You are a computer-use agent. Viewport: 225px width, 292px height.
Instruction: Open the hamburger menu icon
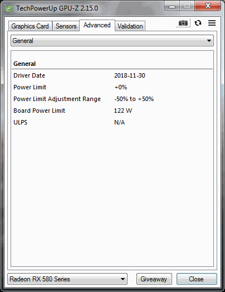tap(212, 23)
